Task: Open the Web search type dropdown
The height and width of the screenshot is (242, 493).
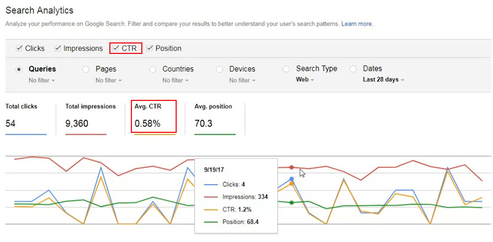Action: pos(305,80)
